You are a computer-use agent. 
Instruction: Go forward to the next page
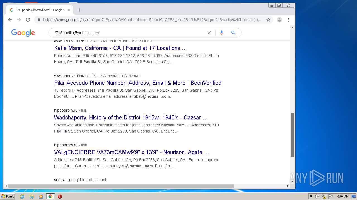(x=19, y=20)
